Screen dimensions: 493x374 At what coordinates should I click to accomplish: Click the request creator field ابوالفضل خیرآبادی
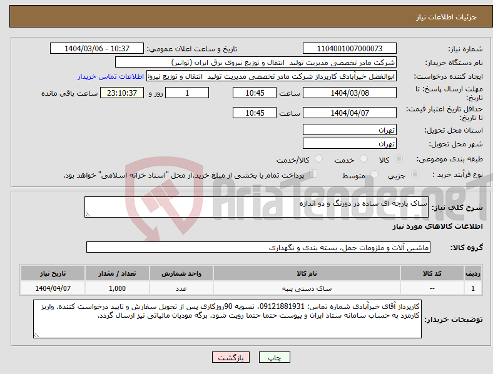pyautogui.click(x=272, y=76)
